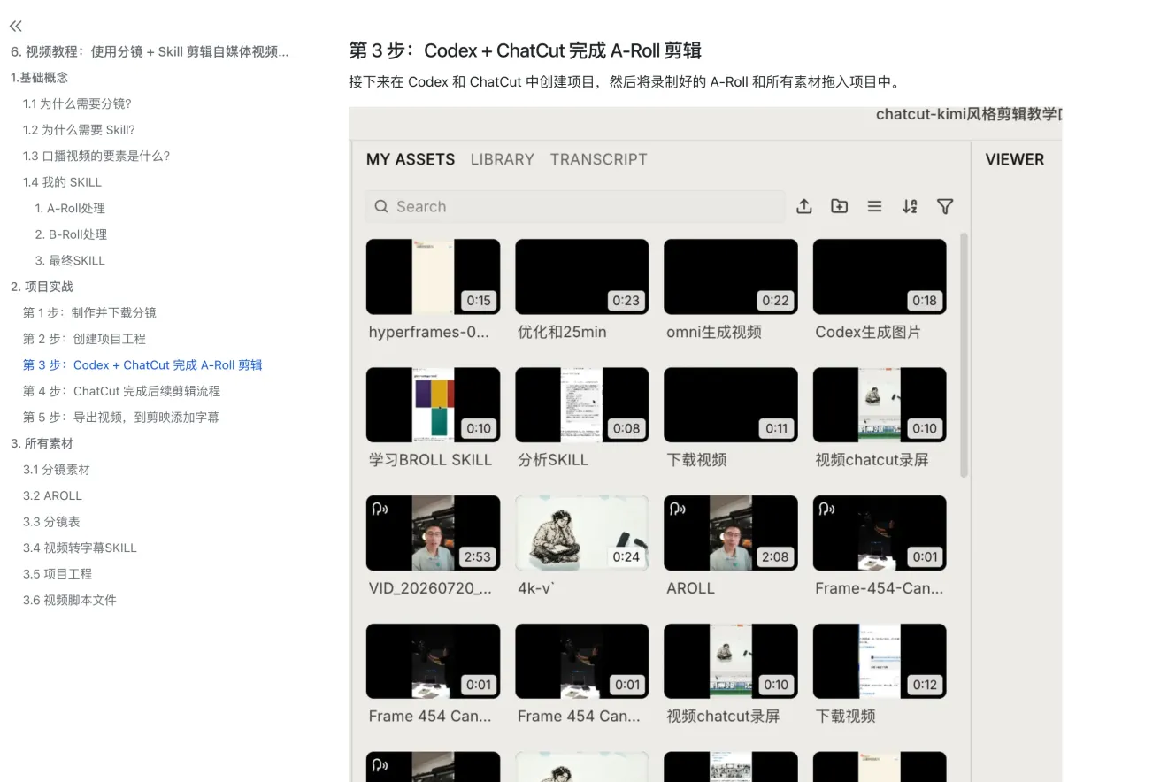Jump to section 1.基础概念

point(39,78)
